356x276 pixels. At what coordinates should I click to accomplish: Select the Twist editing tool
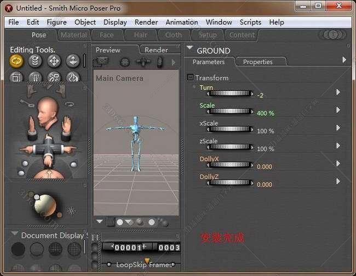35,61
